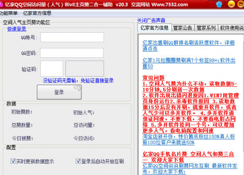Viewport: 244px width, 175px height.
Task: Switch to the 软件使用说明 tab
Action: pyautogui.click(x=231, y=28)
